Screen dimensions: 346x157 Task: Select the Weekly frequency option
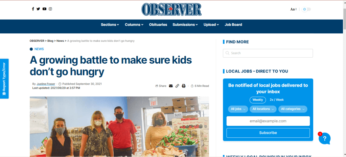258,100
